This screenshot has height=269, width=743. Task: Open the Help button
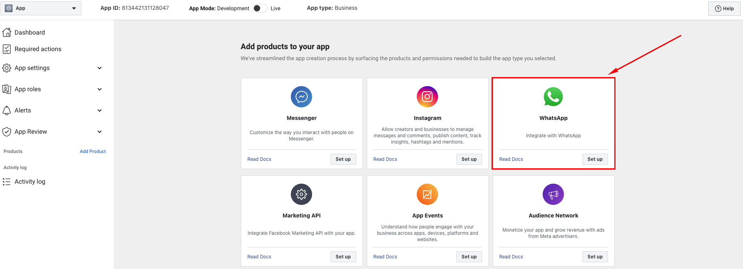click(724, 9)
